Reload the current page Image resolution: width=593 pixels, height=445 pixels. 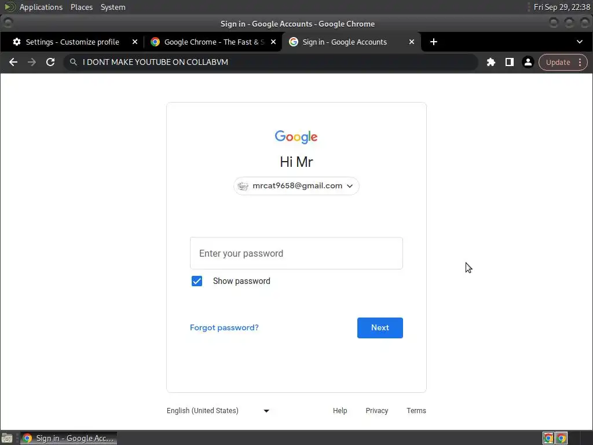[50, 62]
